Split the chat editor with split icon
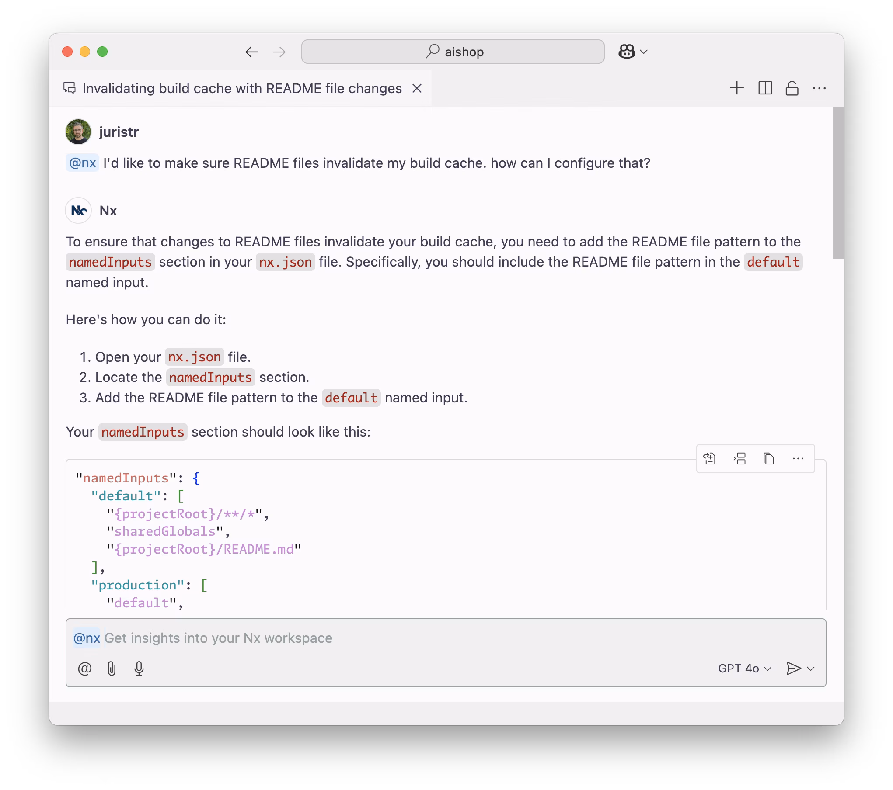The height and width of the screenshot is (790, 893). pyautogui.click(x=765, y=88)
